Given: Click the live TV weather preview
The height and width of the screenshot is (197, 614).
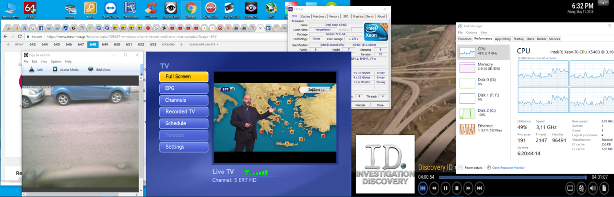Looking at the screenshot, I should coord(275,118).
